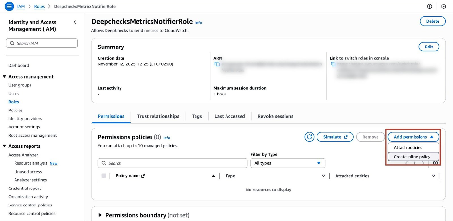Screen dimensions: 453x221
Task: Tick the select-all policies checkbox
Action: [104, 176]
